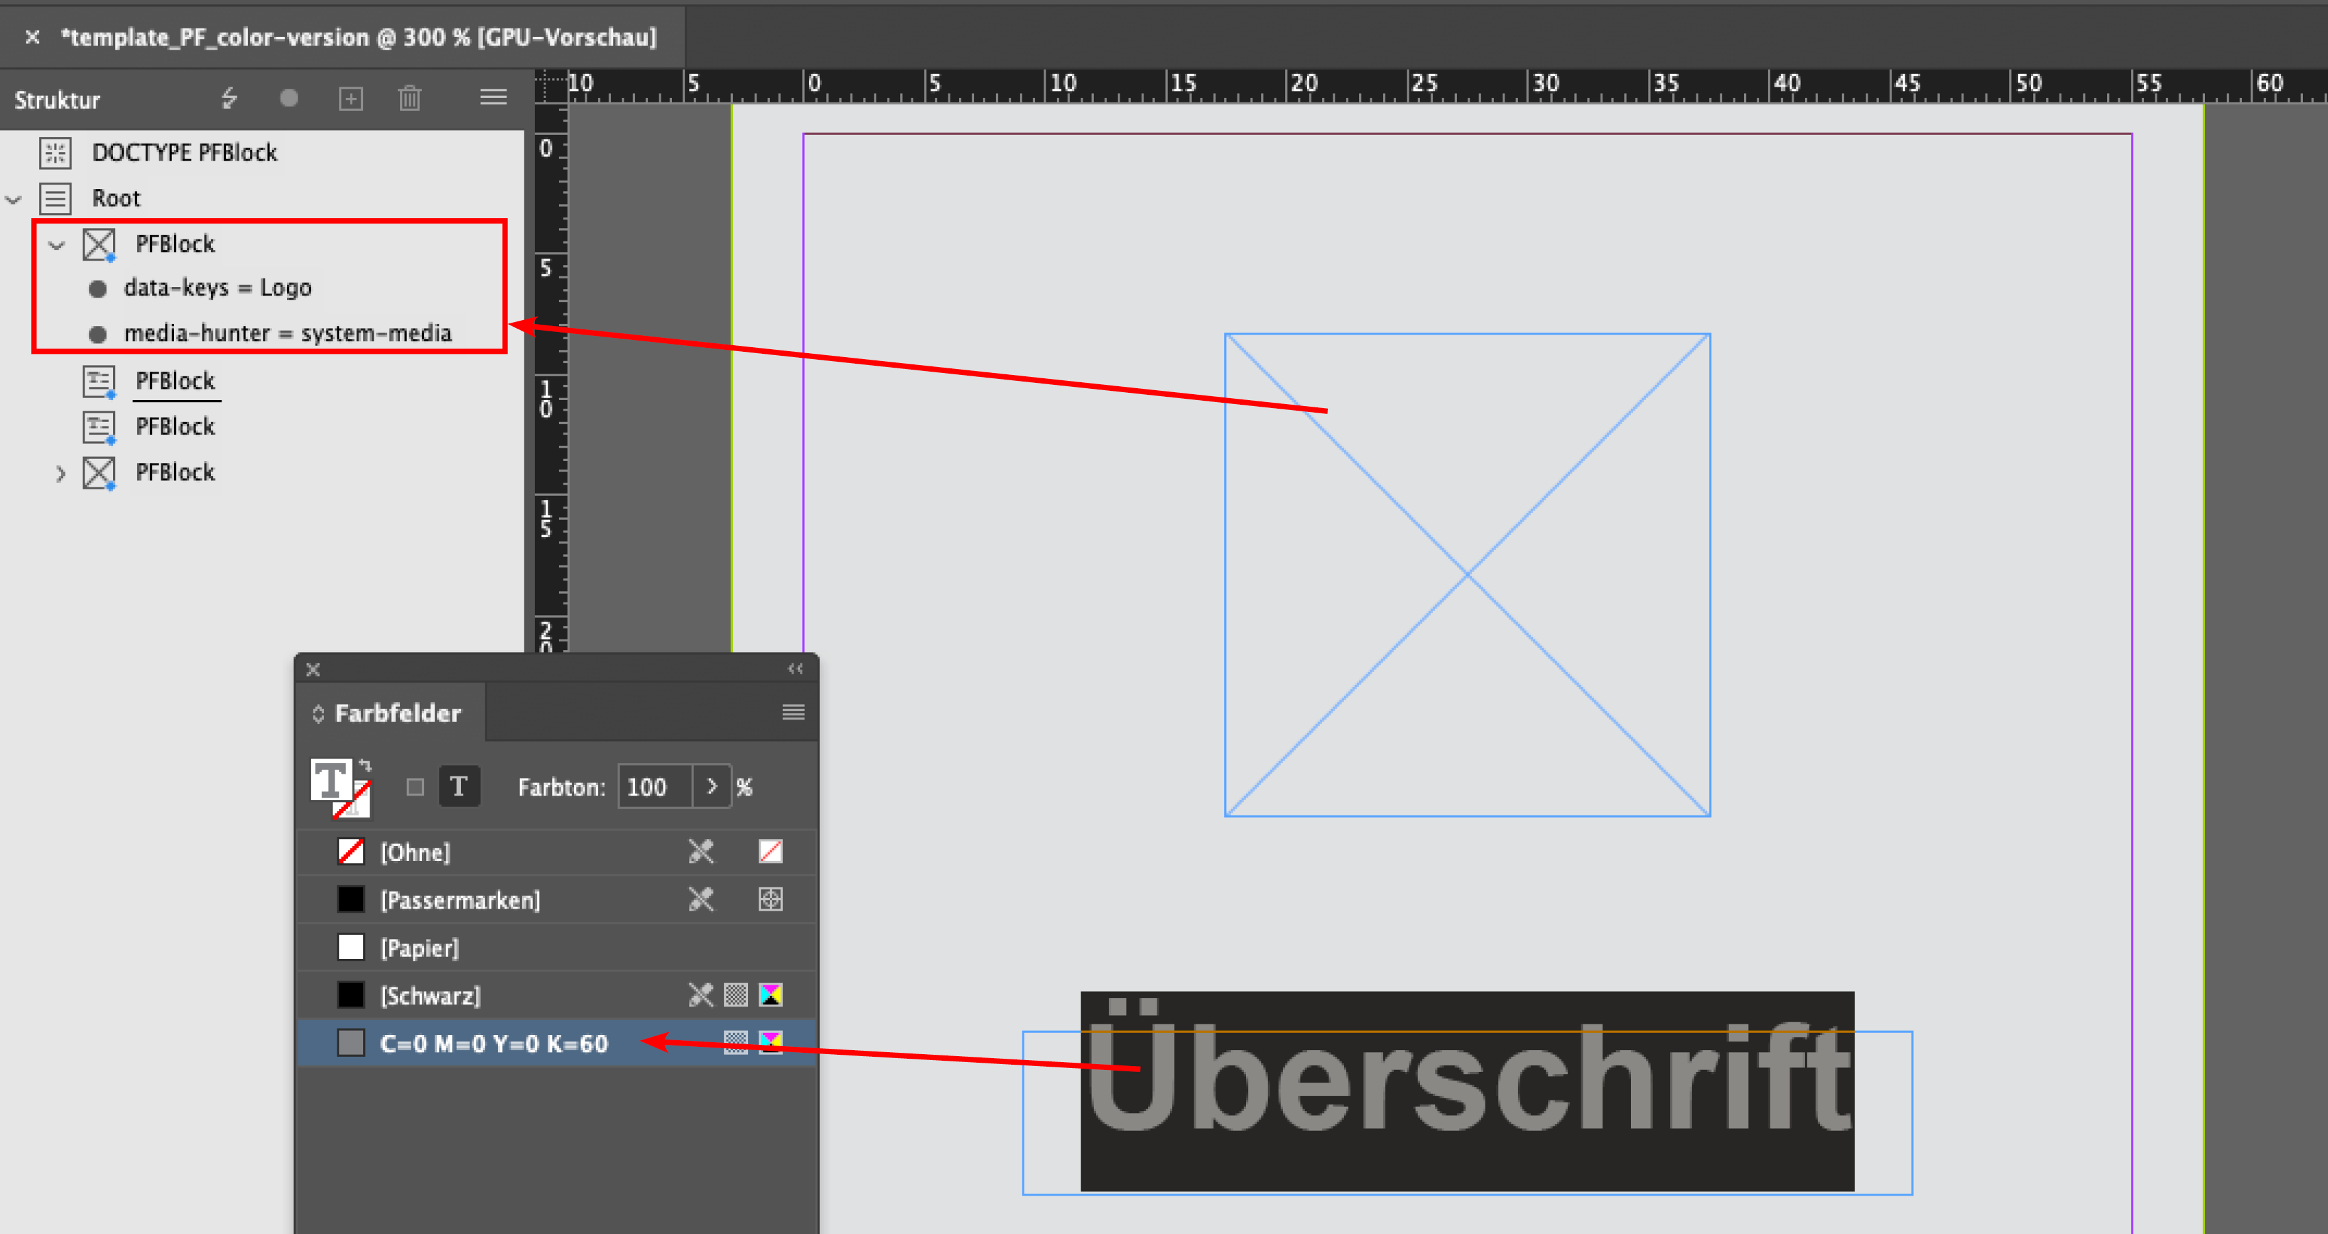
Task: Click the add attribute dot icon in Struktur
Action: pyautogui.click(x=289, y=98)
